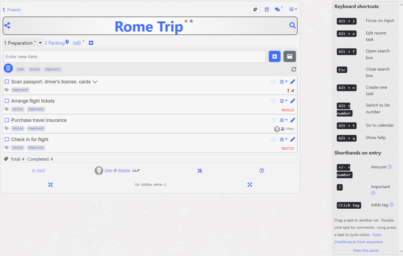Open the comments chat bubble icon
Image resolution: width=403 pixels, height=256 pixels.
click(x=277, y=9)
